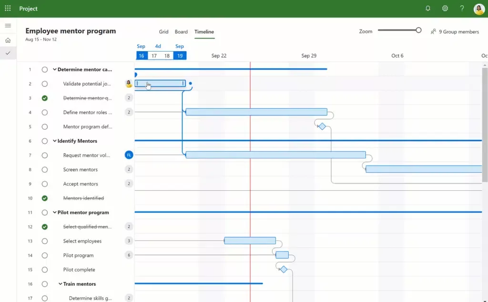This screenshot has width=488, height=302.
Task: Click the Pilot complete milestone diamond
Action: [x=283, y=269]
